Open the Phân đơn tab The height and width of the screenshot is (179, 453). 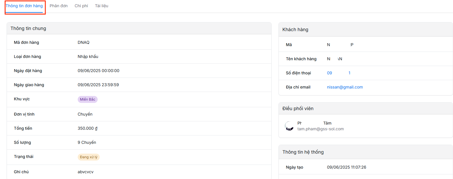[x=59, y=6]
